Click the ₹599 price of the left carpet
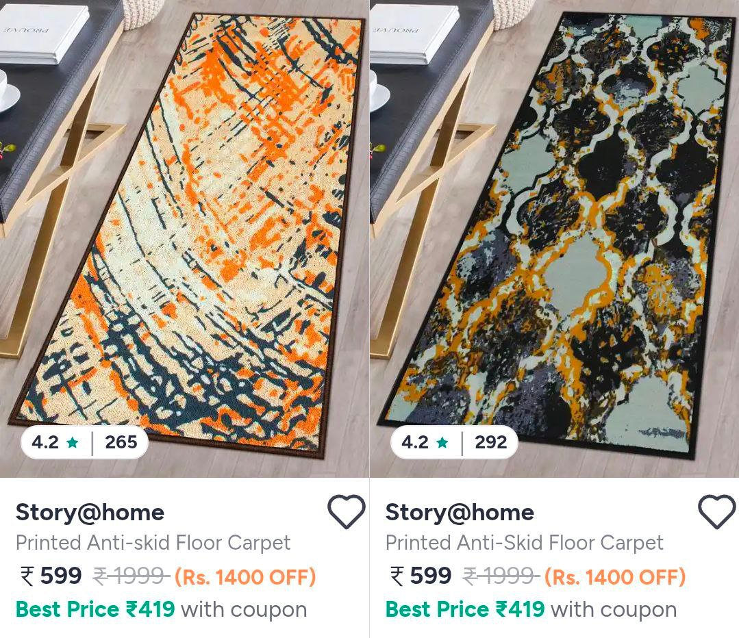739x638 pixels. (51, 576)
